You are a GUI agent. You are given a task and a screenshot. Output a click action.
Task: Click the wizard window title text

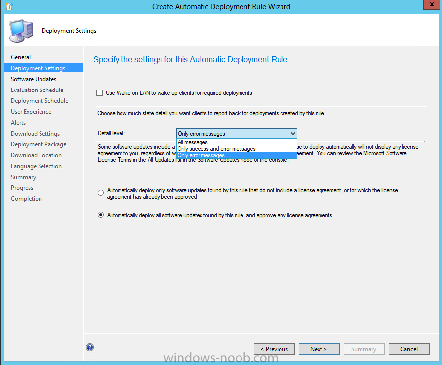coord(221,7)
